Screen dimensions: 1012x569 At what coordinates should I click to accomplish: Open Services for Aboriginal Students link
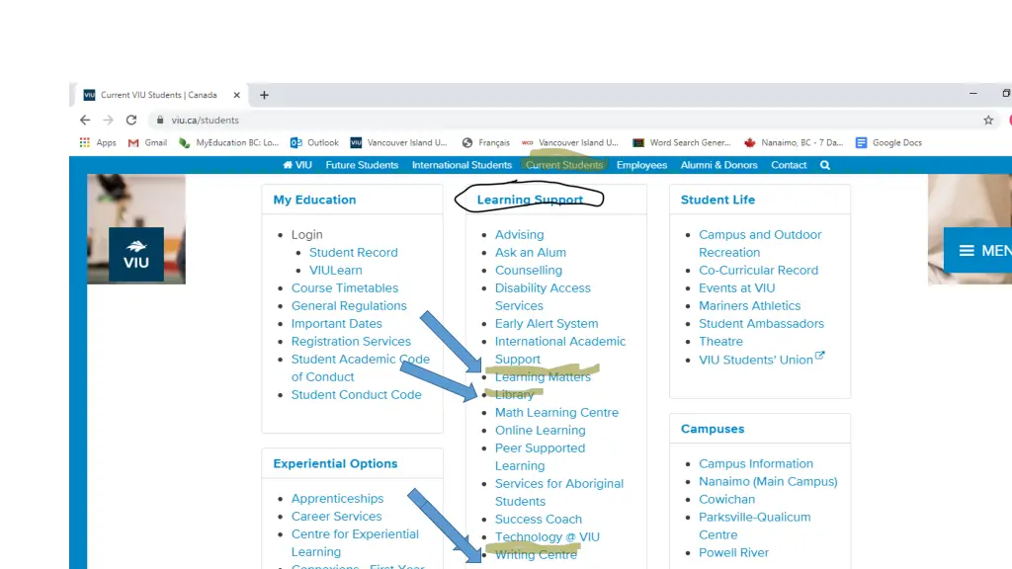pos(559,492)
